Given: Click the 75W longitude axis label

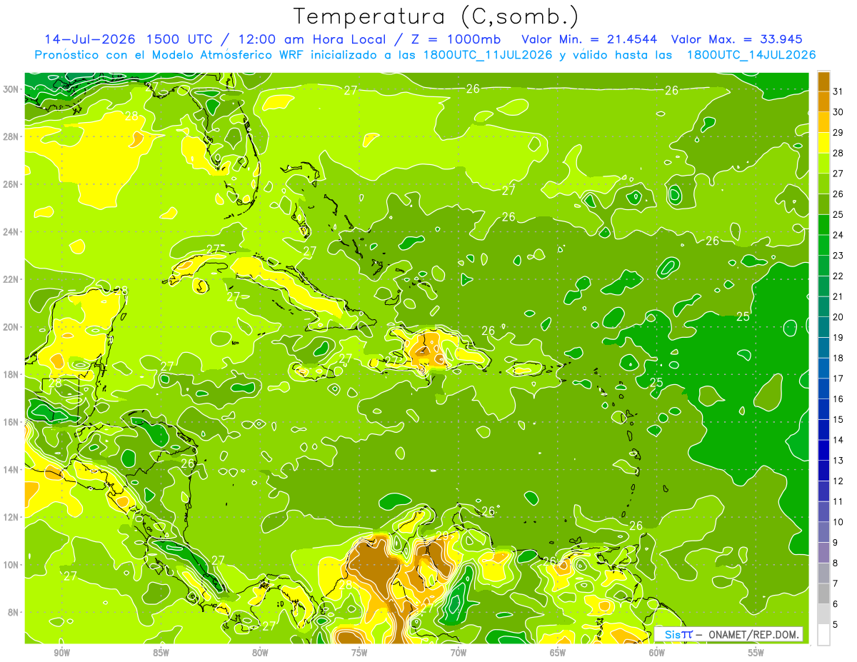Looking at the screenshot, I should point(359,653).
